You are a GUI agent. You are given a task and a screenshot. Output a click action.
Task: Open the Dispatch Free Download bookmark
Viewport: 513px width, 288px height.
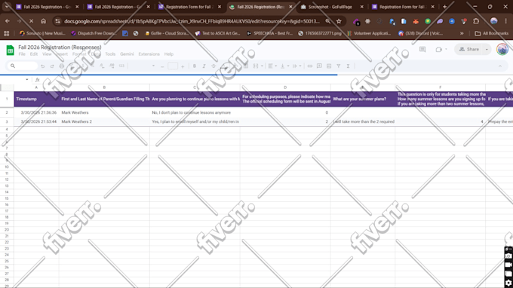tap(94, 33)
